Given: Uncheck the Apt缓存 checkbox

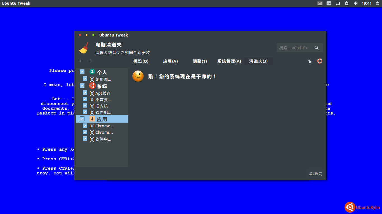Looking at the screenshot, I should [85, 93].
